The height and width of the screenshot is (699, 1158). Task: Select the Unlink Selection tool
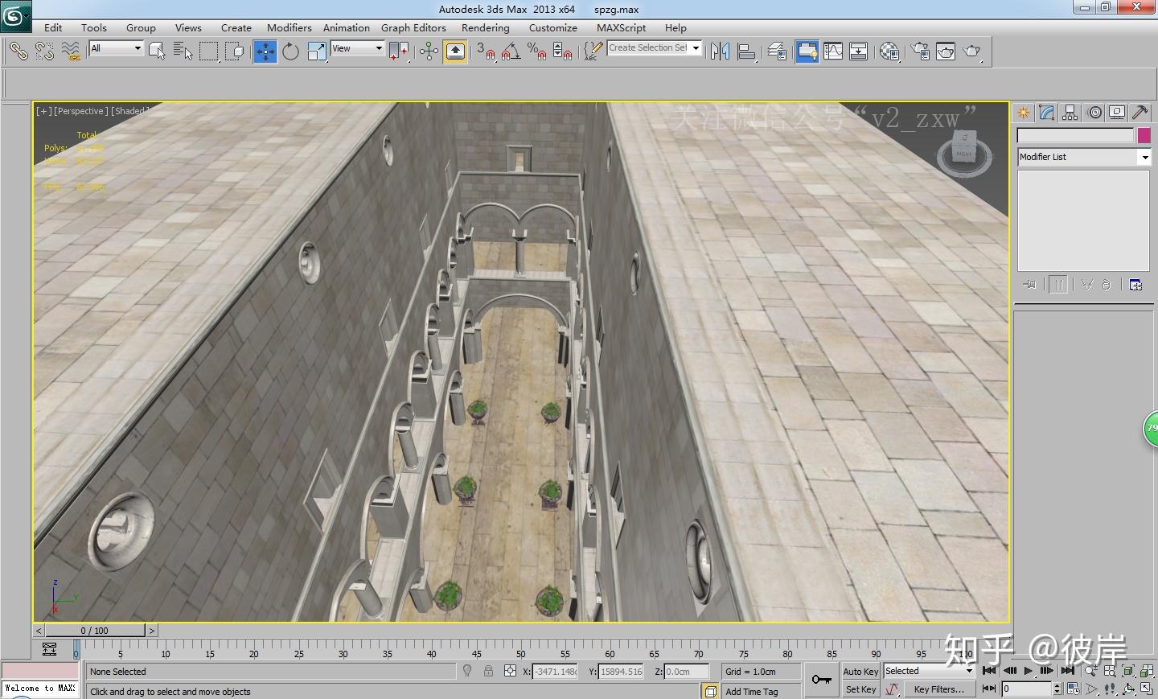click(x=44, y=51)
